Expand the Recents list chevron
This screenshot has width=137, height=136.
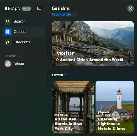pyautogui.click(x=20, y=56)
